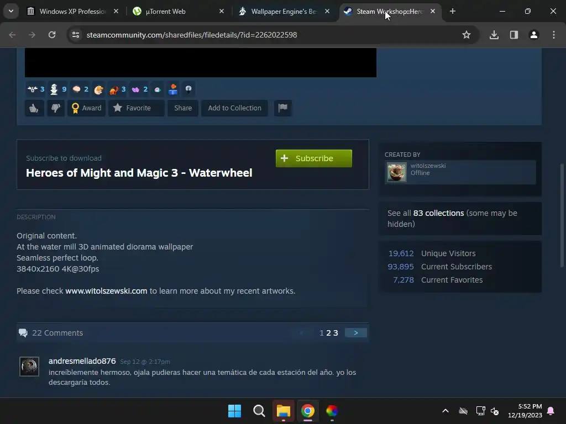Switch to Wallpaper Engine's Best tab

tap(284, 12)
